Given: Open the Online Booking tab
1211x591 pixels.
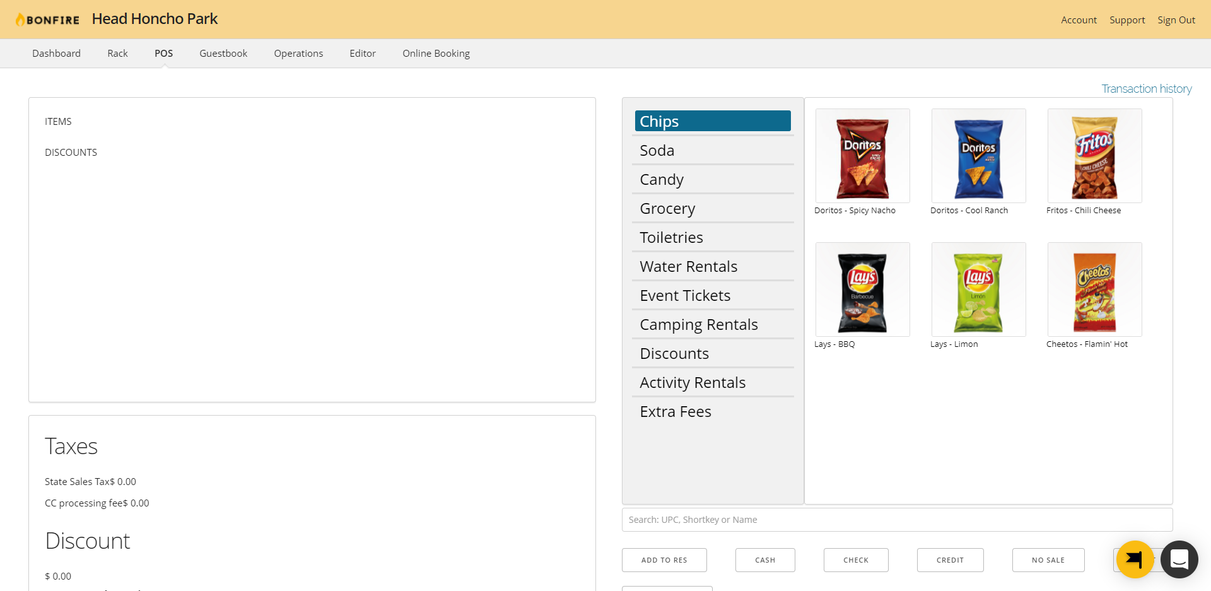Looking at the screenshot, I should pos(436,53).
